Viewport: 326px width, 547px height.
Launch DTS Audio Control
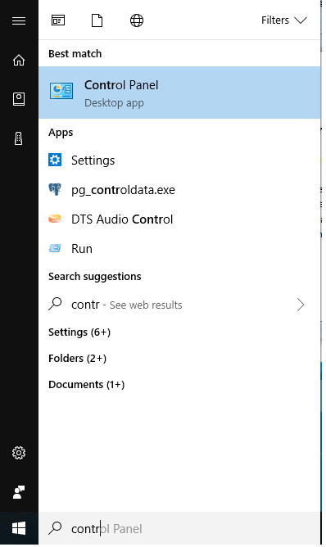[180, 220]
